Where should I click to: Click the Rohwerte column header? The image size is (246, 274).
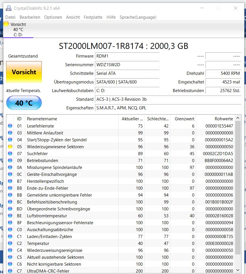(x=215, y=119)
